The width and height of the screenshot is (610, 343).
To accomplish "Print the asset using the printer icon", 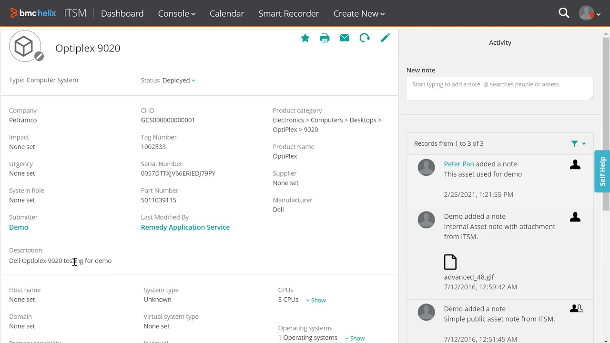I will point(325,38).
